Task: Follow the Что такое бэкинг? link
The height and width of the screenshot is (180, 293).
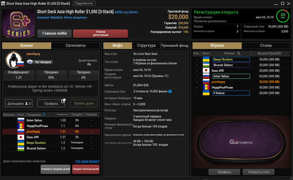Action: click(x=87, y=161)
